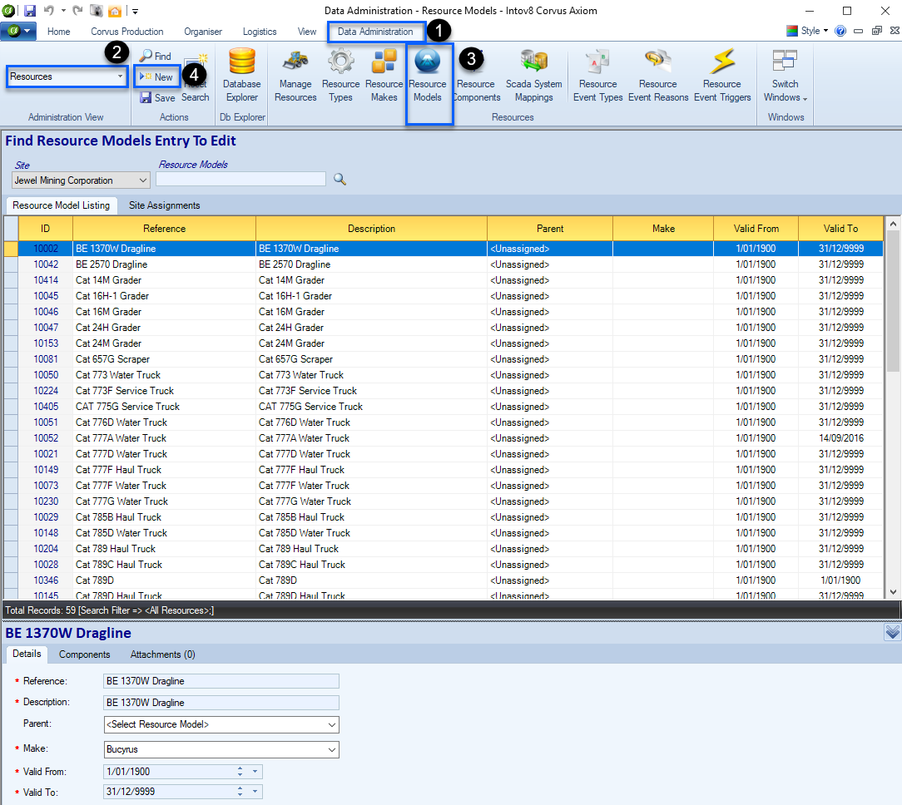Viewport: 902px width, 805px height.
Task: Open Resource Event Reasons
Action: point(658,76)
